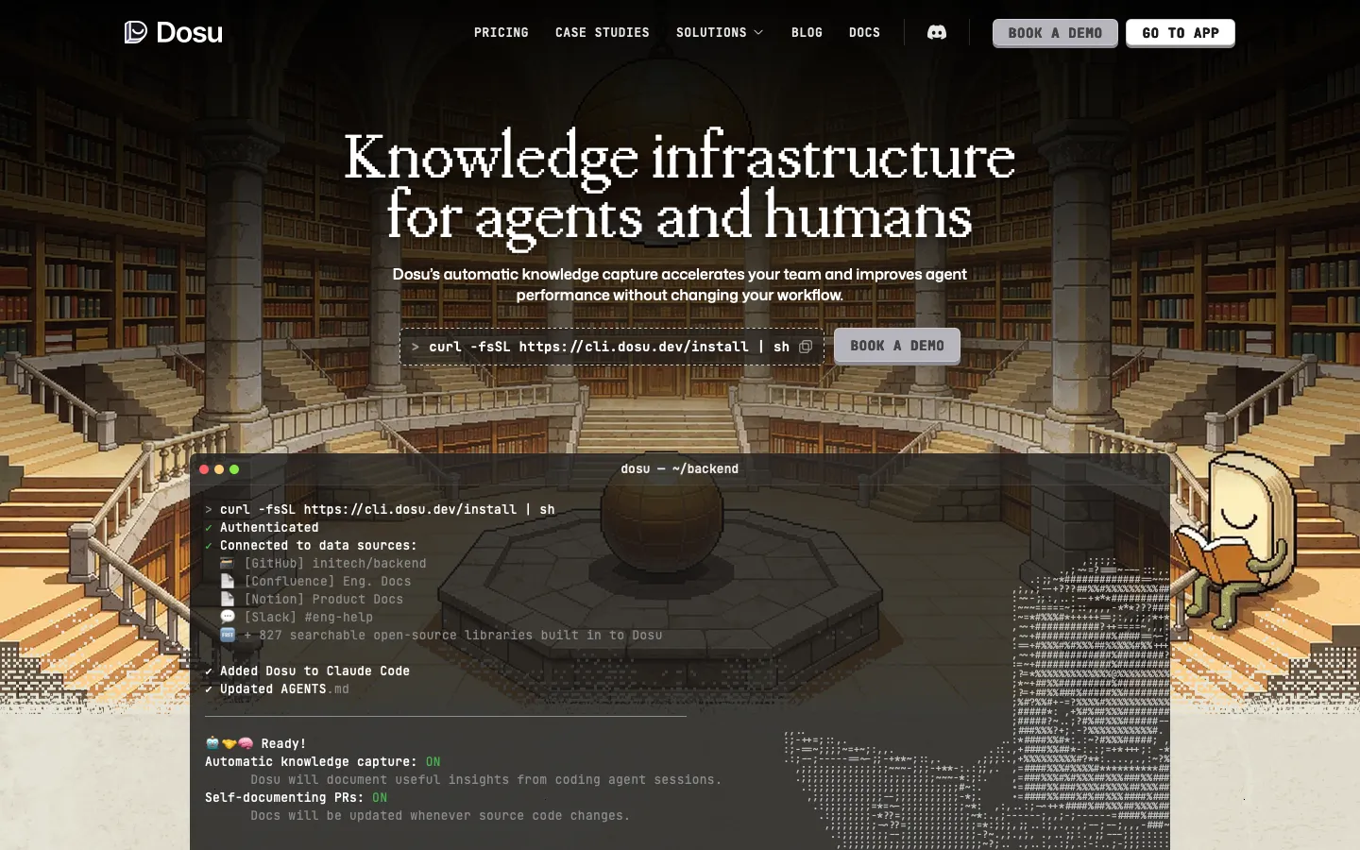Click the emoji trio before Ready!
This screenshot has height=850, width=1360.
tap(229, 743)
